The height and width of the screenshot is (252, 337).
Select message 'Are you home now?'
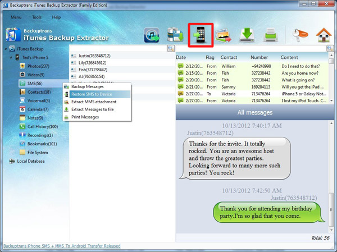(252, 73)
